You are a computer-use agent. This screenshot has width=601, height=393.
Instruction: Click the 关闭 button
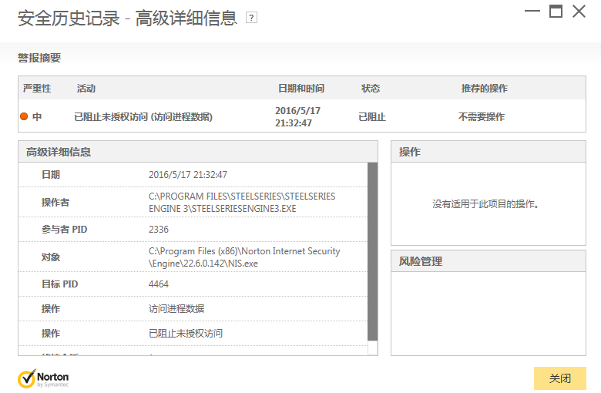click(x=560, y=378)
